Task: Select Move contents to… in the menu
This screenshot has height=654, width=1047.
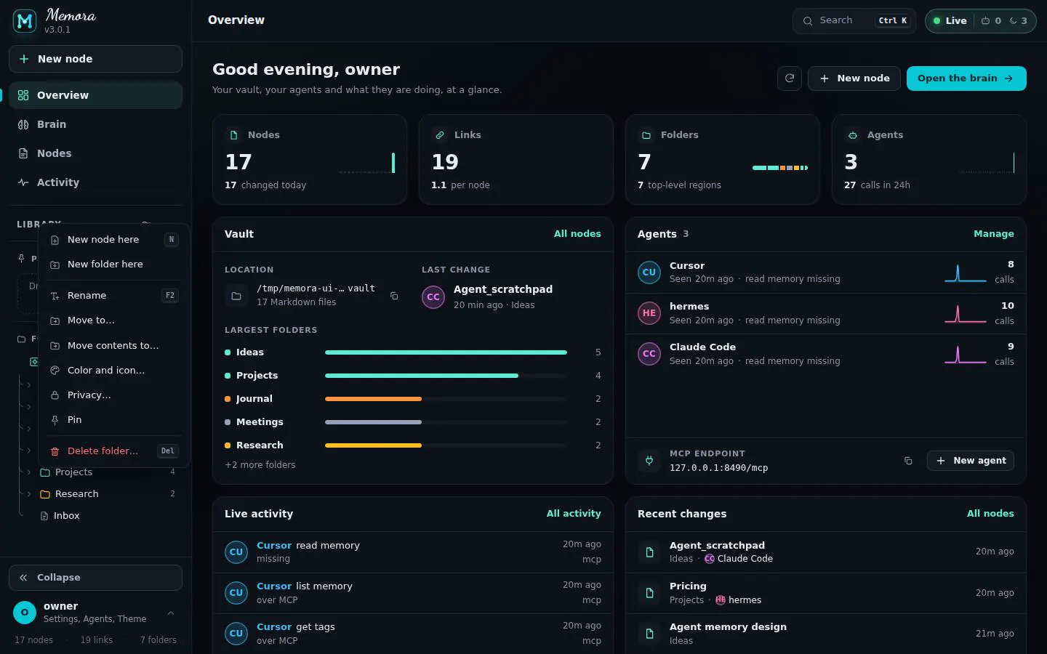Action: [x=114, y=346]
